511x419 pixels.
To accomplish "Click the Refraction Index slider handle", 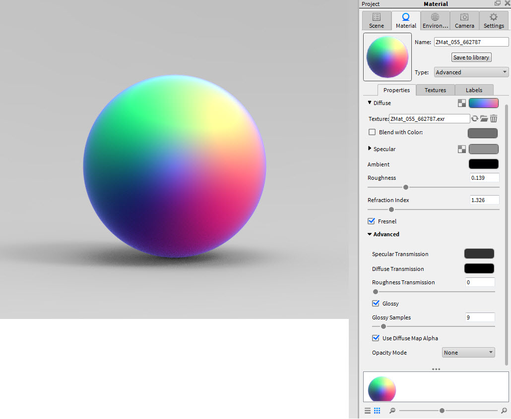I will [x=391, y=209].
